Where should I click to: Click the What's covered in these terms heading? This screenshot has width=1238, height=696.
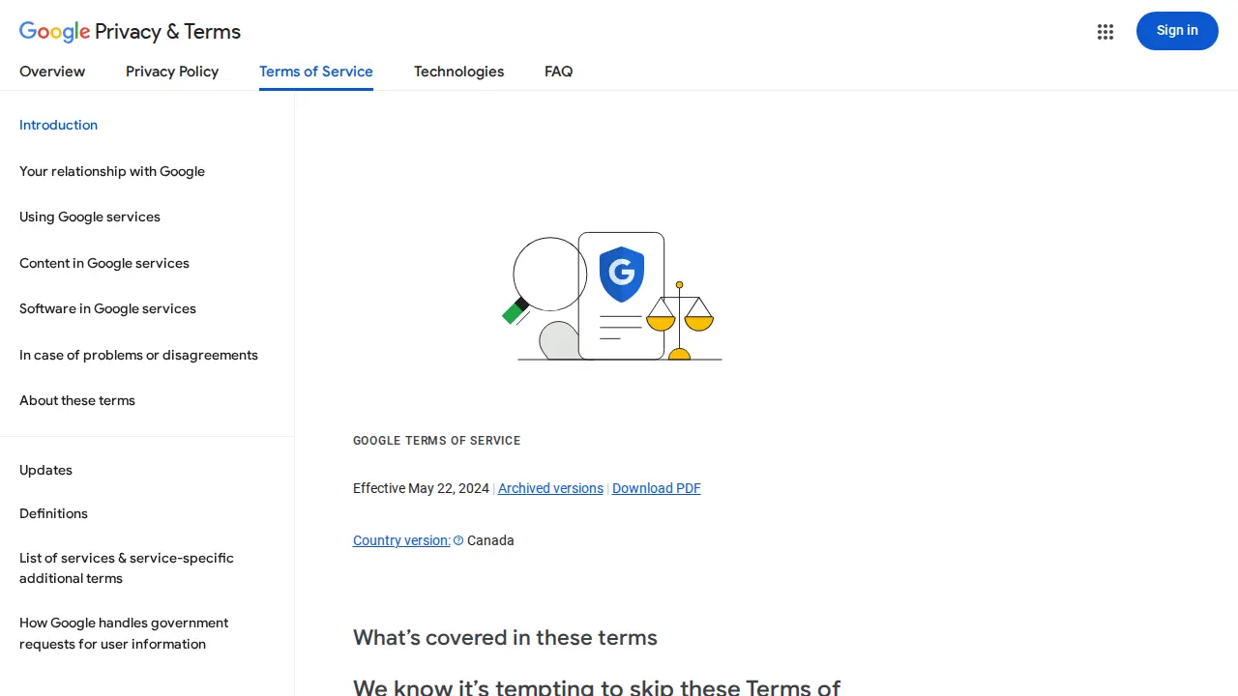tap(505, 638)
